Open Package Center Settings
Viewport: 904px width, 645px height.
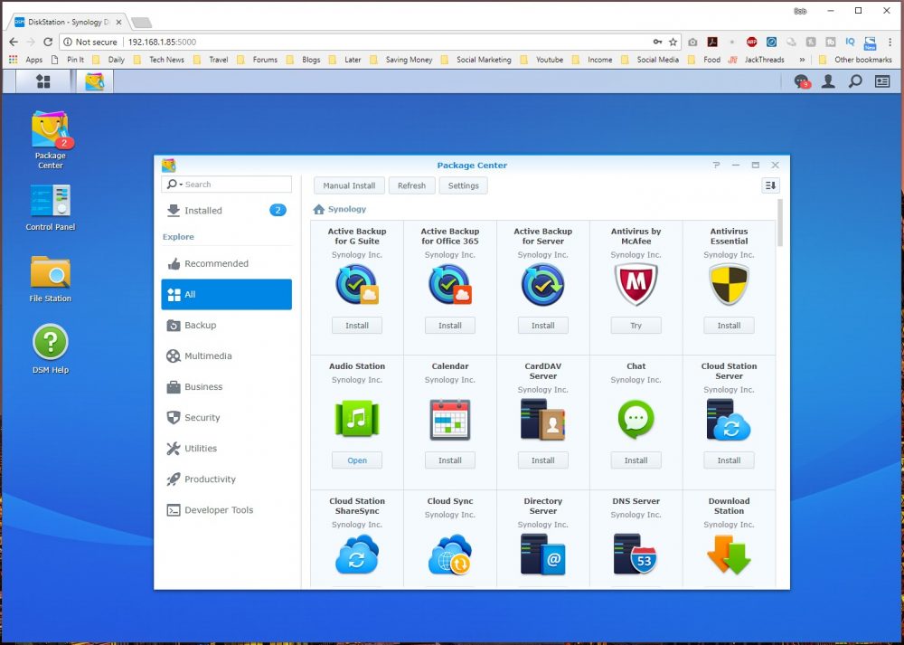click(x=464, y=185)
